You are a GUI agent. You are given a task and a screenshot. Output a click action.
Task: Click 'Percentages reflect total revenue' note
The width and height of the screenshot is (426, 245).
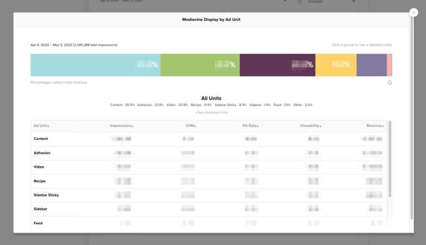(x=59, y=83)
